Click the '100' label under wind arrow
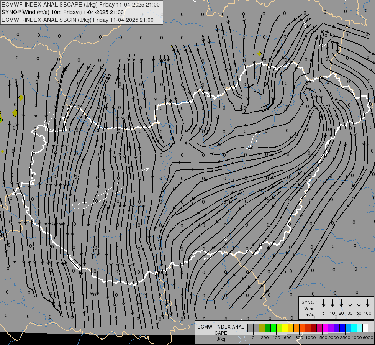 (368, 313)
